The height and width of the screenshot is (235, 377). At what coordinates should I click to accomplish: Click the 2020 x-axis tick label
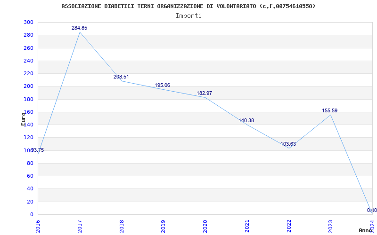point(205,226)
